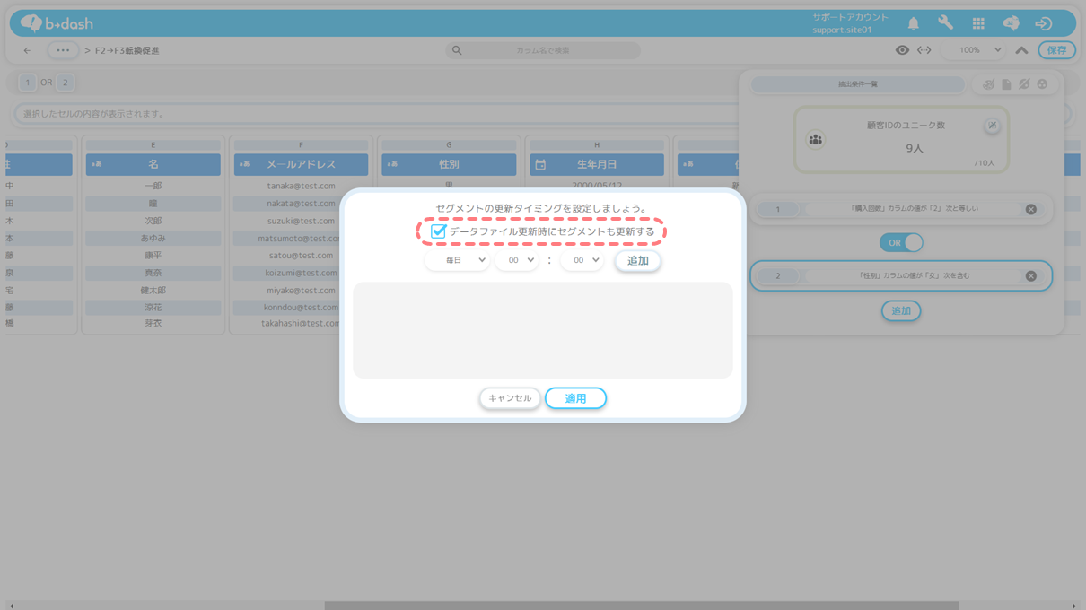
Task: Toggle the OR switch between conditions
Action: pyautogui.click(x=901, y=243)
